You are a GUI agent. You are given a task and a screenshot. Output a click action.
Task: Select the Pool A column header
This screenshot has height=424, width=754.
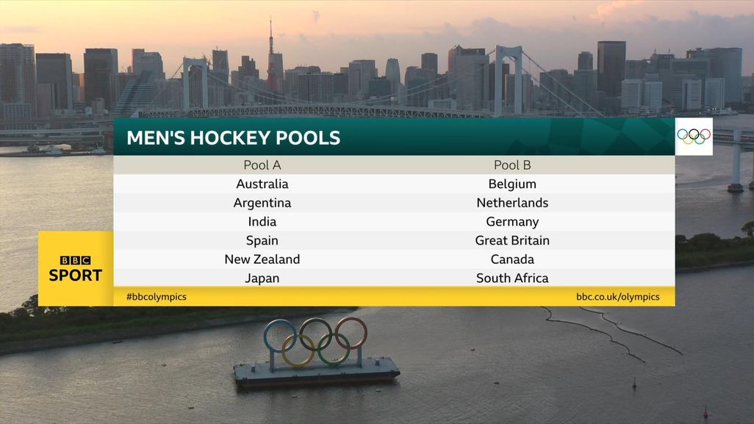(x=262, y=165)
